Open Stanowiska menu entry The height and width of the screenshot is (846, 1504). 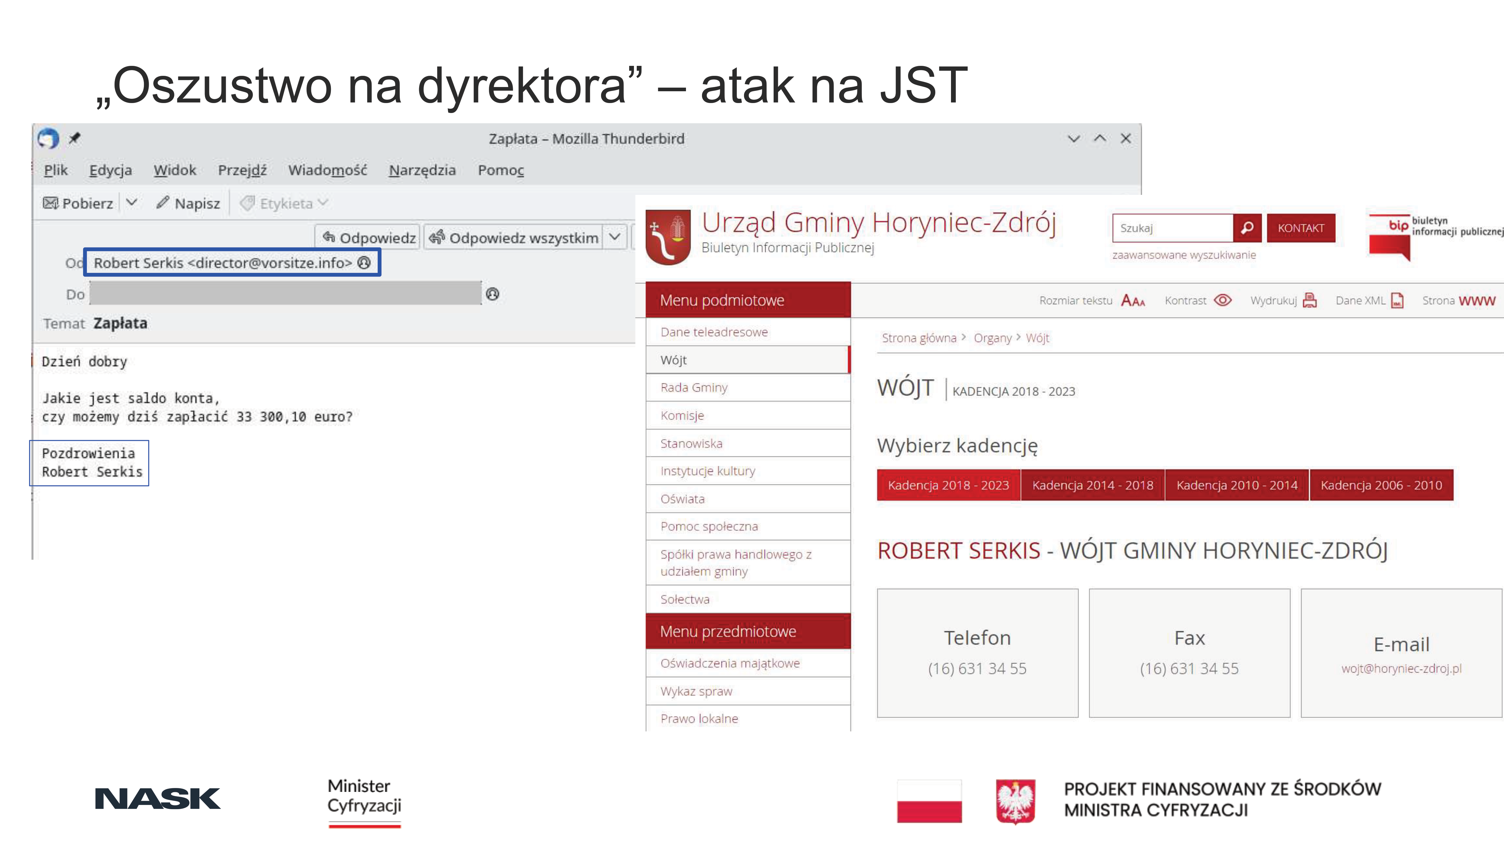pyautogui.click(x=748, y=443)
